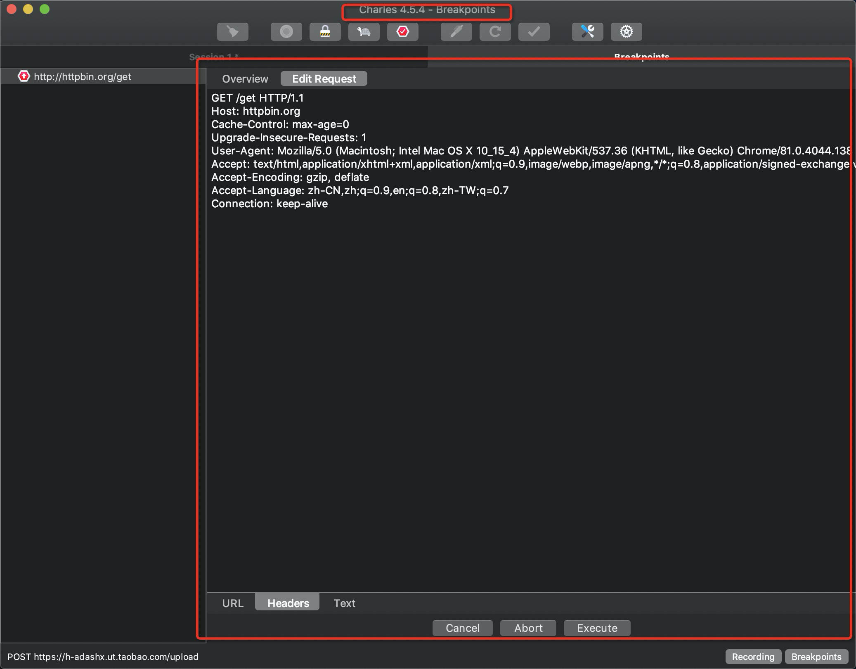
Task: Click the Breakpoints status bar button
Action: click(816, 657)
